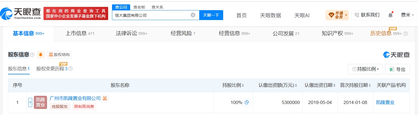Click the 限制高消费 tag
This screenshot has height=115, width=418.
tap(84, 106)
